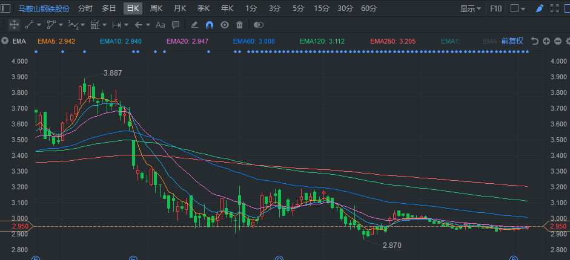Select the polygon shape drawing tool
570x260 pixels.
pyautogui.click(x=51, y=25)
